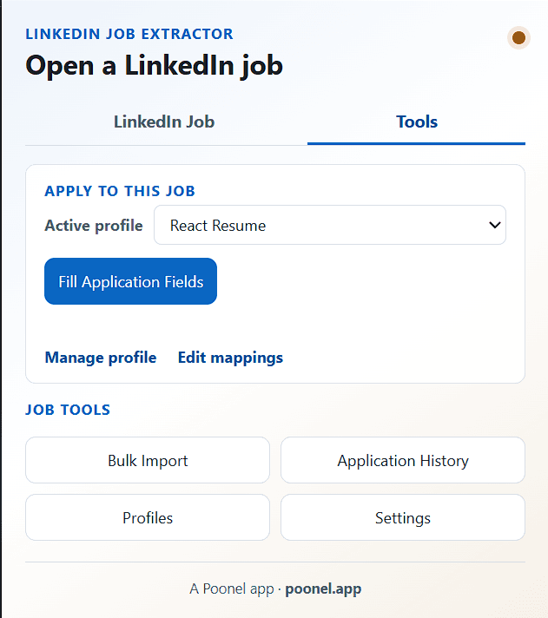548x618 pixels.
Task: Open the Edit mappings link
Action: (x=230, y=358)
